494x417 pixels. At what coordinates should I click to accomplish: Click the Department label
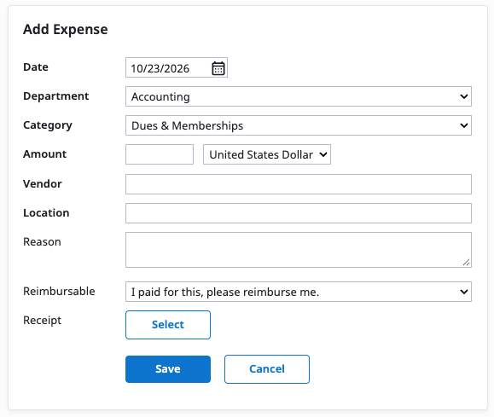pos(56,96)
